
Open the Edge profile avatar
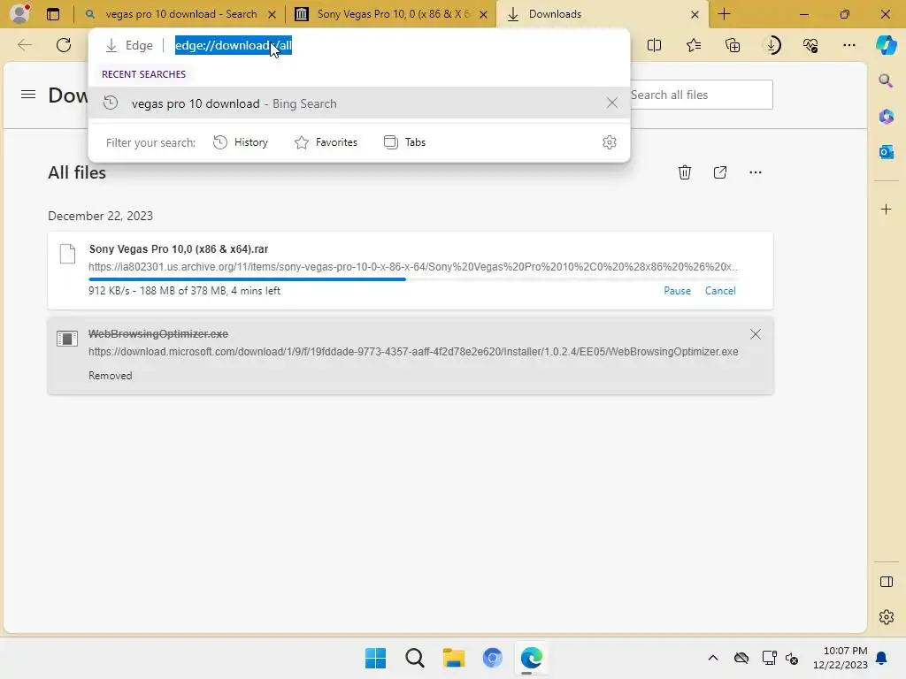pos(19,14)
